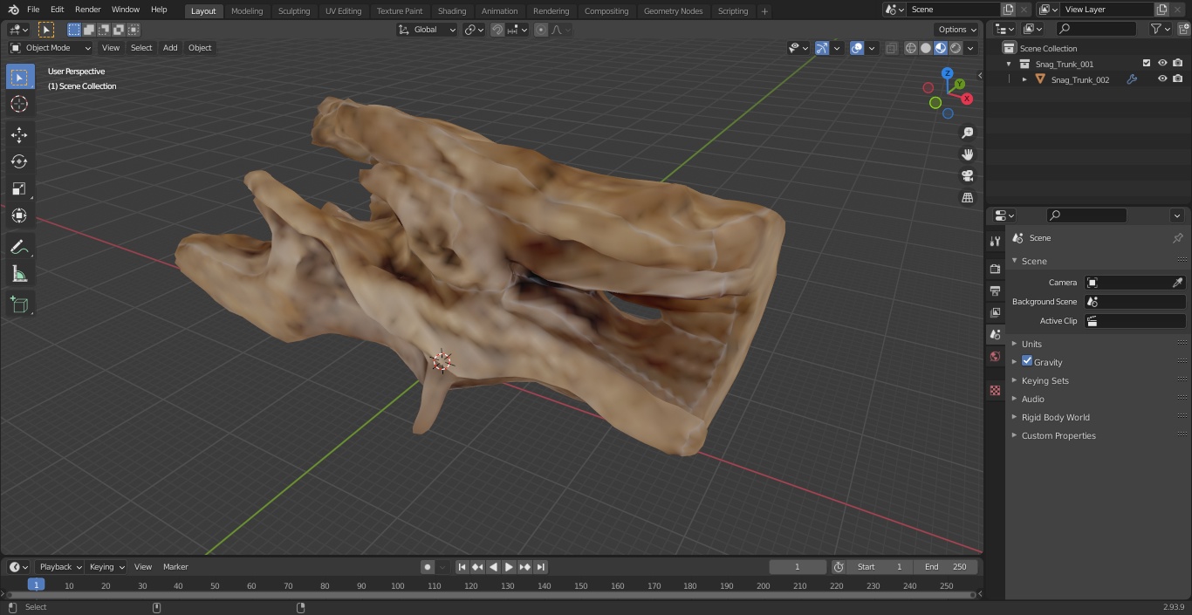Select the red X axis gizmo ball
The image size is (1192, 615).
click(x=967, y=99)
